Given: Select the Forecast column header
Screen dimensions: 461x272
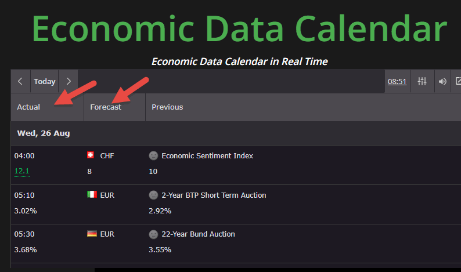Looking at the screenshot, I should coord(114,107).
